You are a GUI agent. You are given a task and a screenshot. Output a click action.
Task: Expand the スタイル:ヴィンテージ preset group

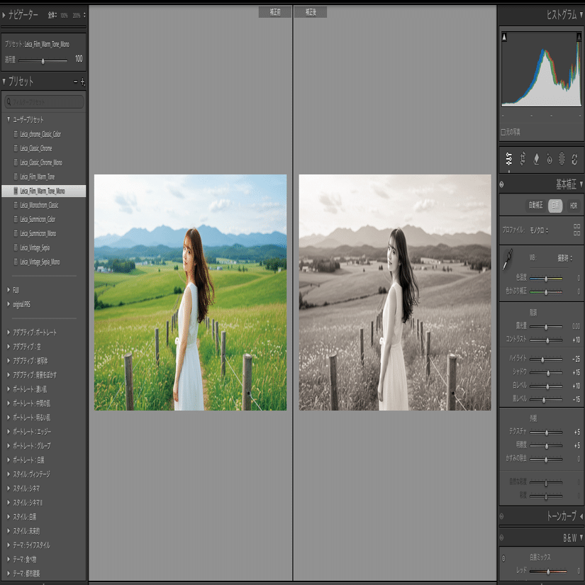[x=9, y=474]
